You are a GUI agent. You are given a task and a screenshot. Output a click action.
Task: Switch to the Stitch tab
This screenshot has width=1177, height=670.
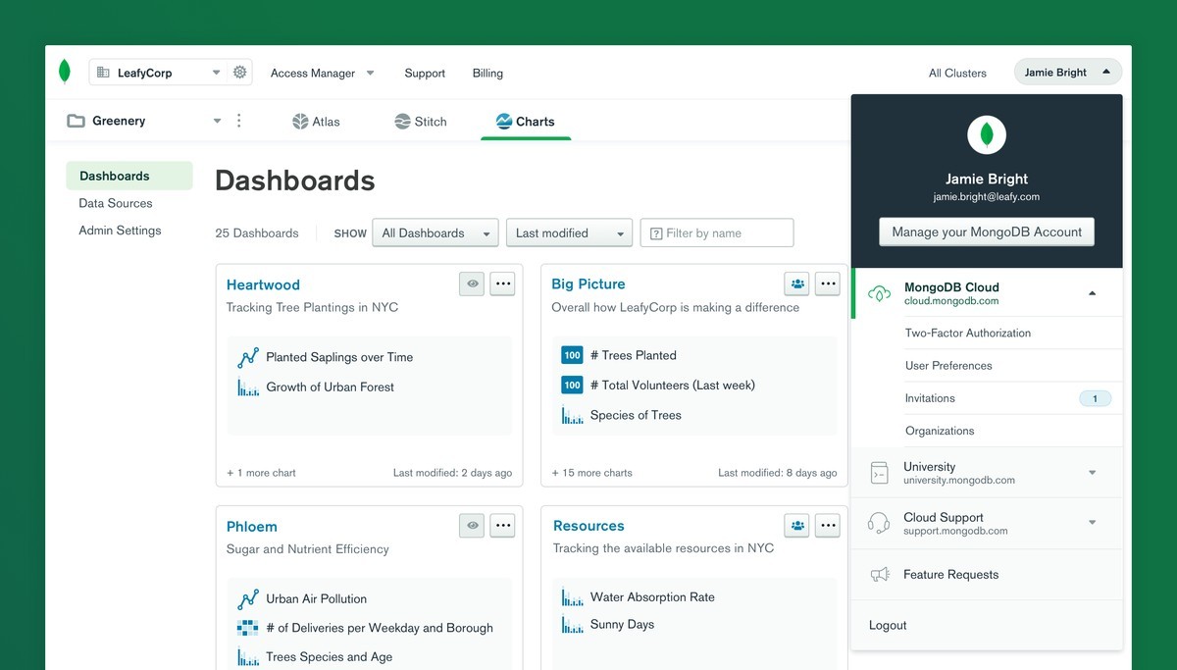(421, 122)
